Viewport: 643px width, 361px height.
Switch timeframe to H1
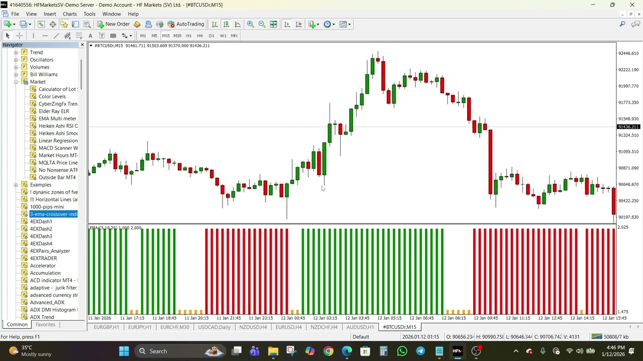pyautogui.click(x=189, y=36)
